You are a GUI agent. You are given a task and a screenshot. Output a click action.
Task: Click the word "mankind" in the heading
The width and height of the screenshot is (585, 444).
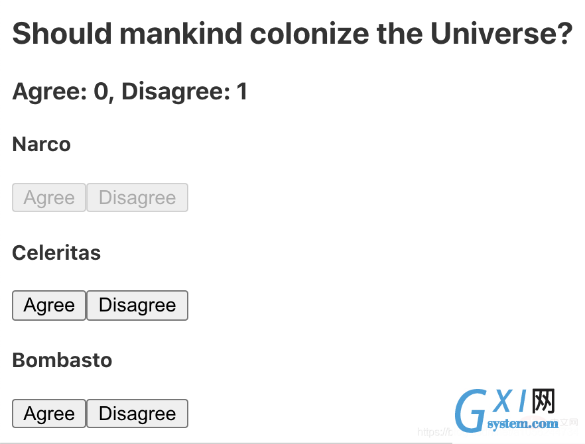180,34
